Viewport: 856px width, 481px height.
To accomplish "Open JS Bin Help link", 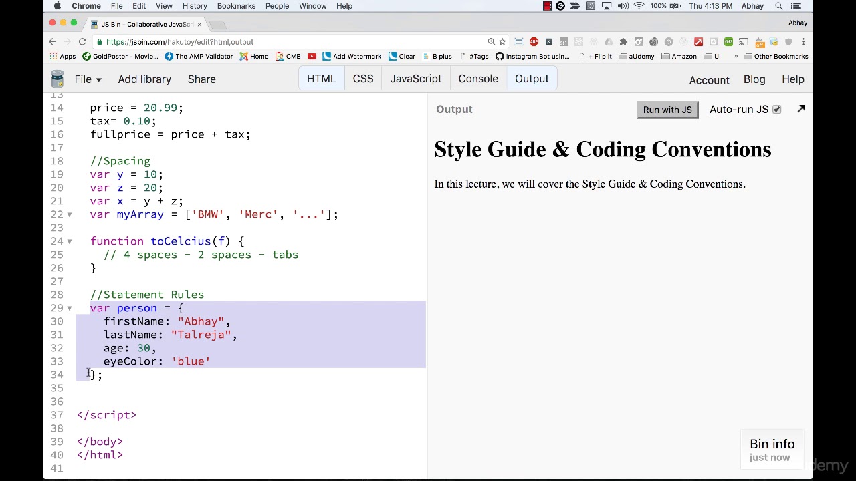I will coord(793,79).
